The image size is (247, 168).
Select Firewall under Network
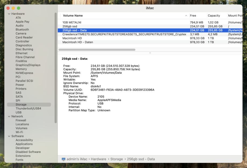[x=21, y=120]
